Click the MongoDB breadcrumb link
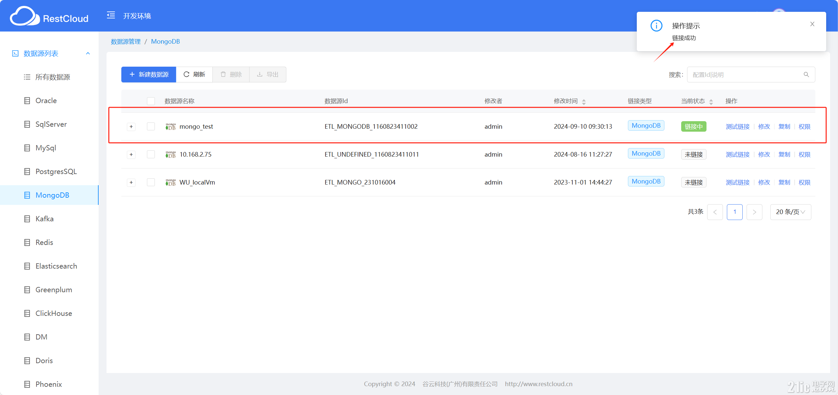Viewport: 838px width, 395px height. click(x=165, y=41)
